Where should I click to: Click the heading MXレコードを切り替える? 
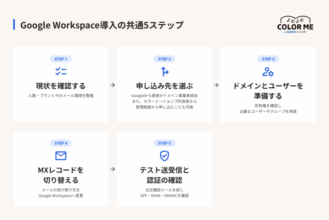tap(61, 175)
